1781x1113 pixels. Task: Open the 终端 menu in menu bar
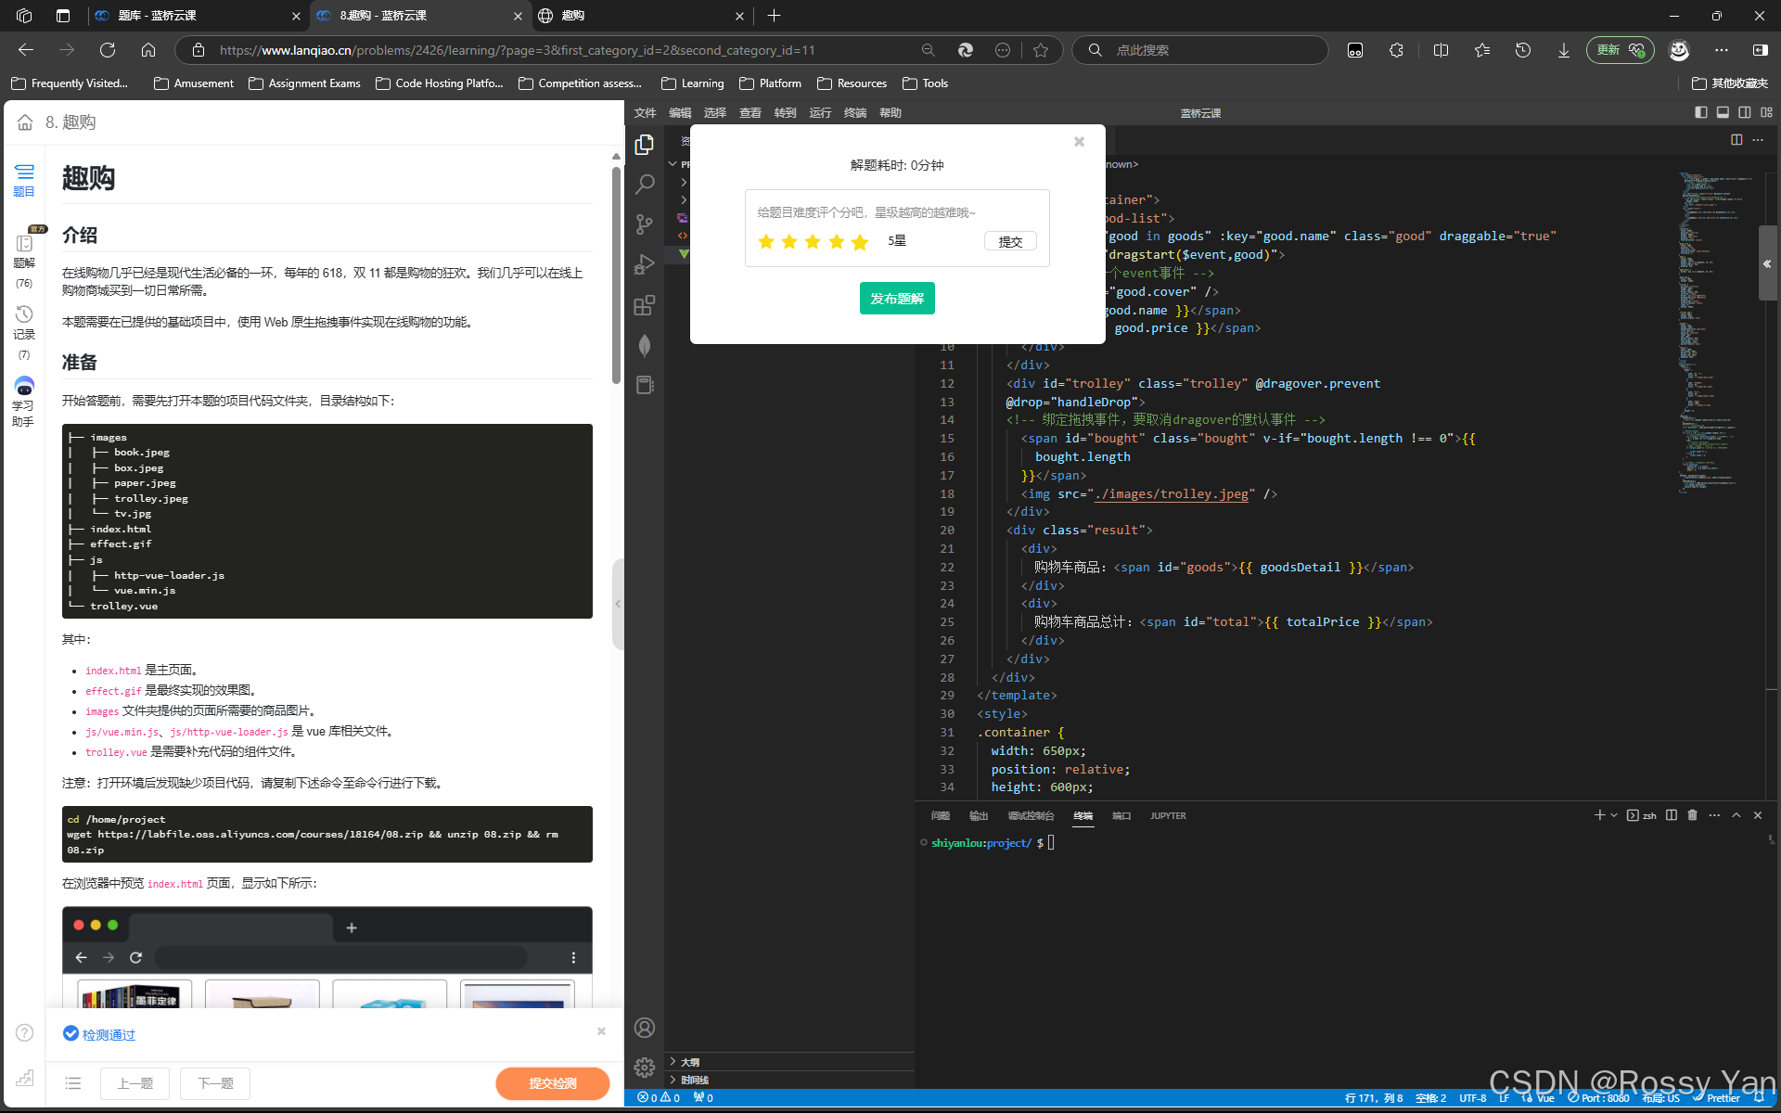[854, 112]
